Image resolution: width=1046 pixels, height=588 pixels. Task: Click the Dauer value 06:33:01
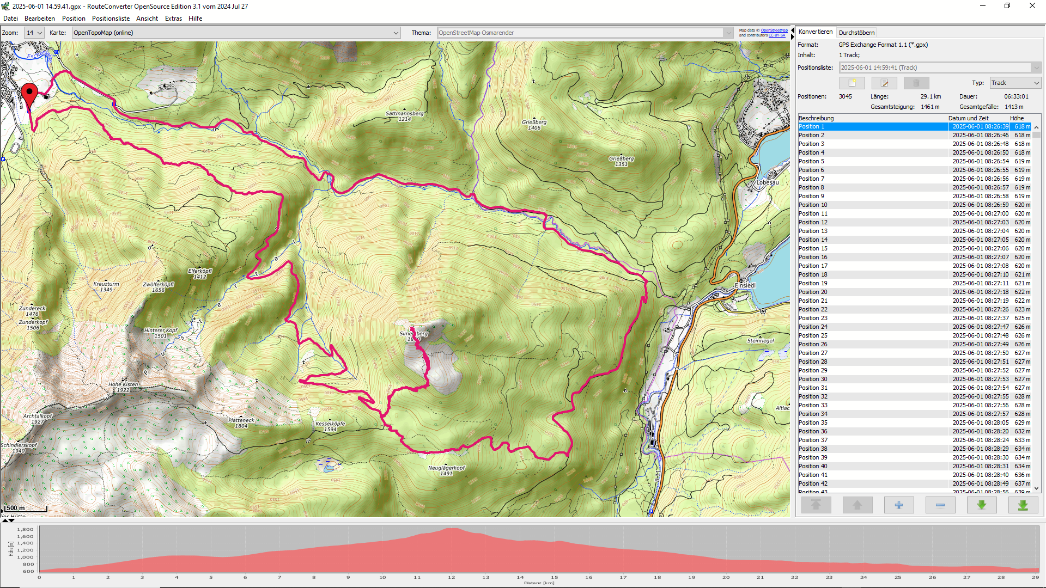point(1016,96)
